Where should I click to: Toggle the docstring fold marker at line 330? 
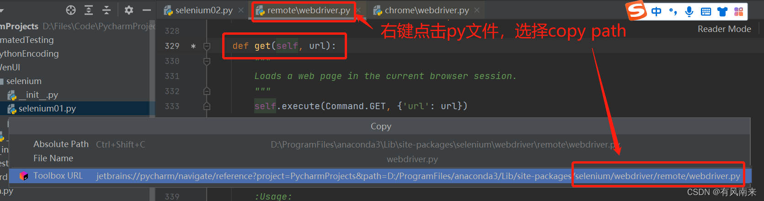point(207,61)
